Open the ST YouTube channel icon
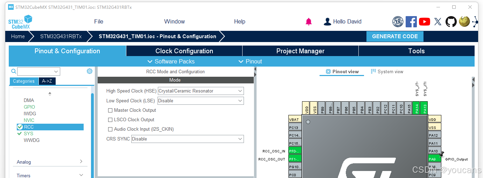483x178 pixels. tap(425, 22)
